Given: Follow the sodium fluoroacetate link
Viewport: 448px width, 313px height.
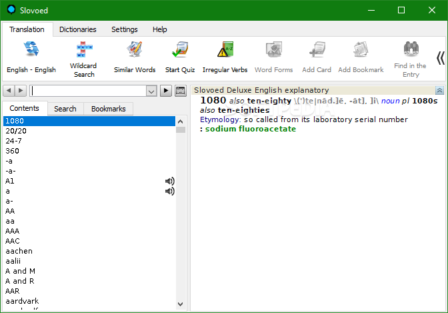Looking at the screenshot, I should (x=251, y=129).
